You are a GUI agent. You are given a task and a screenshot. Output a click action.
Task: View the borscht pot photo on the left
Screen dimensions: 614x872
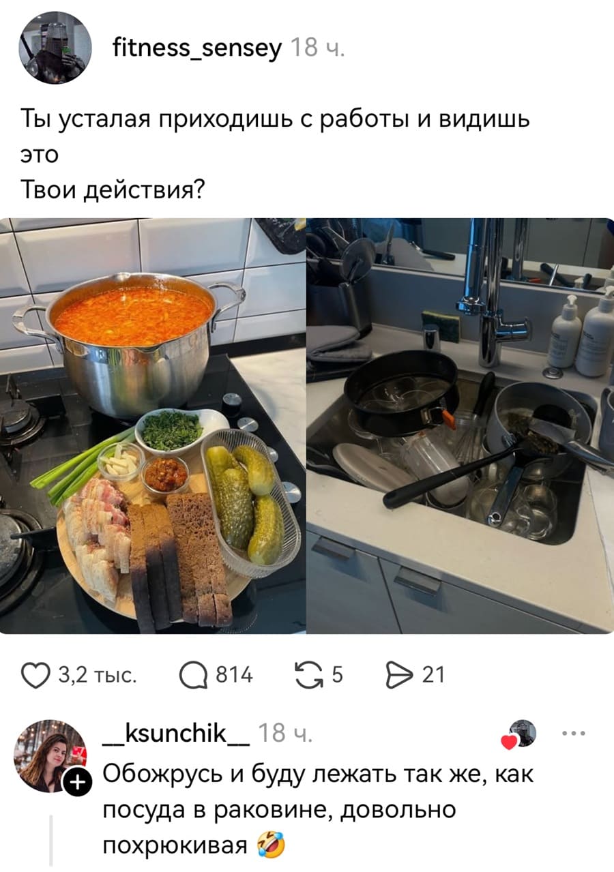[153, 426]
